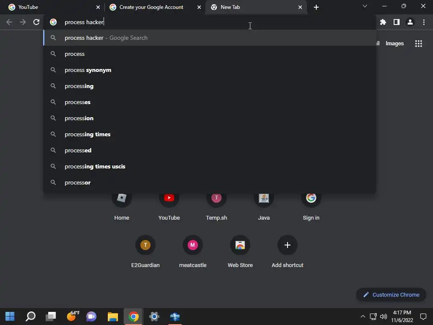Open Chrome side panel icon
433x325 pixels.
point(397,22)
